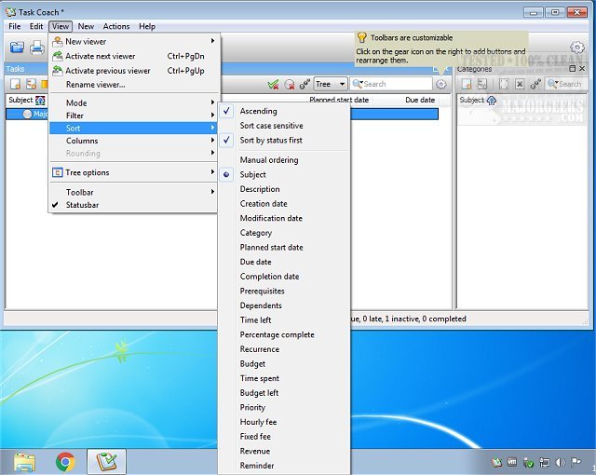Choose Activate previous viewer
Image resolution: width=596 pixels, height=475 pixels.
132,71
